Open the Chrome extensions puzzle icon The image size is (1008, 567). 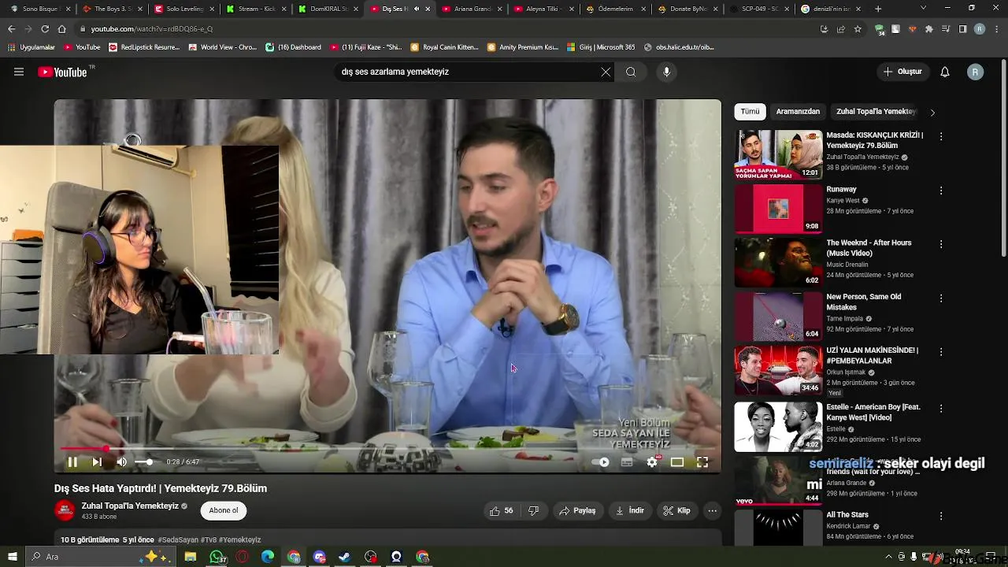click(x=929, y=29)
